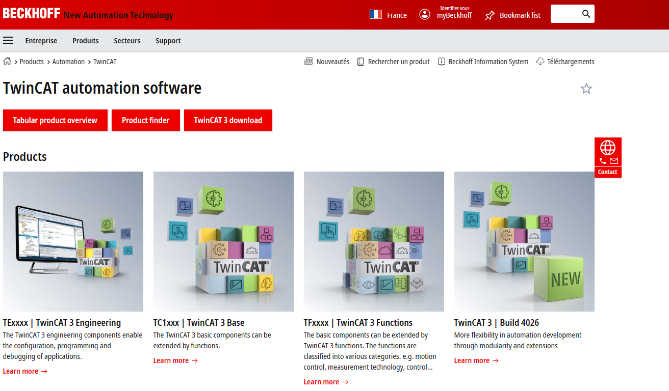Click the Bookmark list link text
This screenshot has width=669, height=391.
coord(520,15)
